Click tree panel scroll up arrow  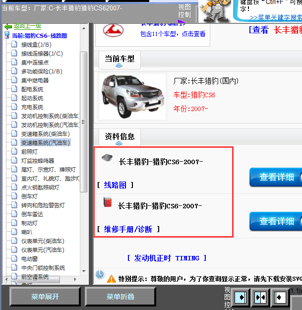[84, 28]
